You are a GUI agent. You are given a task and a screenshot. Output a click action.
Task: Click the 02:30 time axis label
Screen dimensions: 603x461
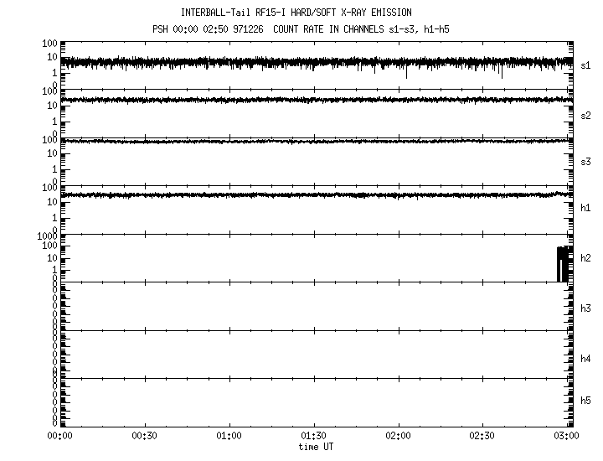point(483,437)
